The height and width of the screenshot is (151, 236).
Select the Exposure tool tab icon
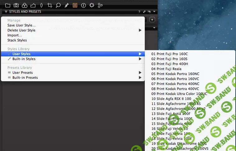tap(33, 5)
